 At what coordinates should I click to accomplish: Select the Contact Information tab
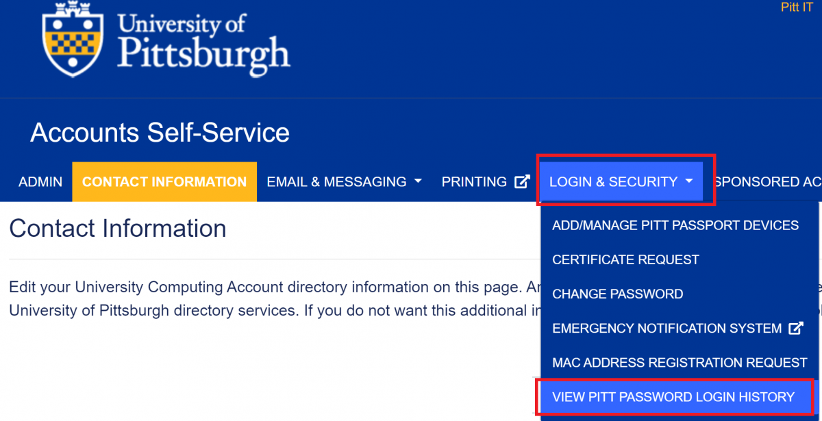[x=164, y=182]
